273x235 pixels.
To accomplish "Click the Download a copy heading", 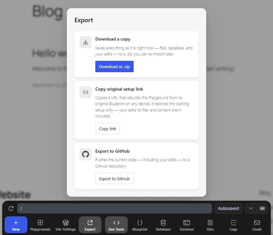I will pyautogui.click(x=113, y=39).
